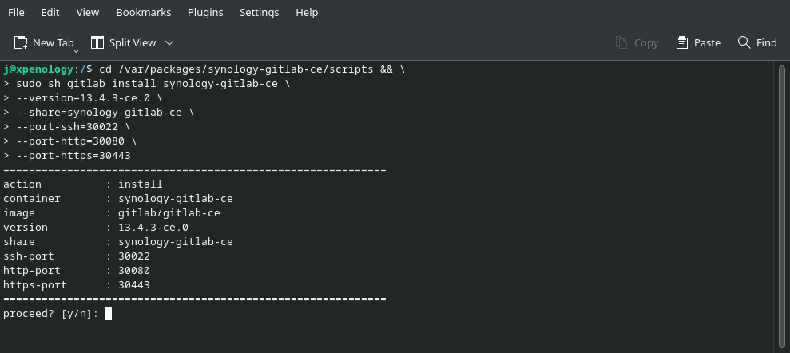The image size is (790, 353).
Task: Open the Edit menu
Action: [50, 12]
